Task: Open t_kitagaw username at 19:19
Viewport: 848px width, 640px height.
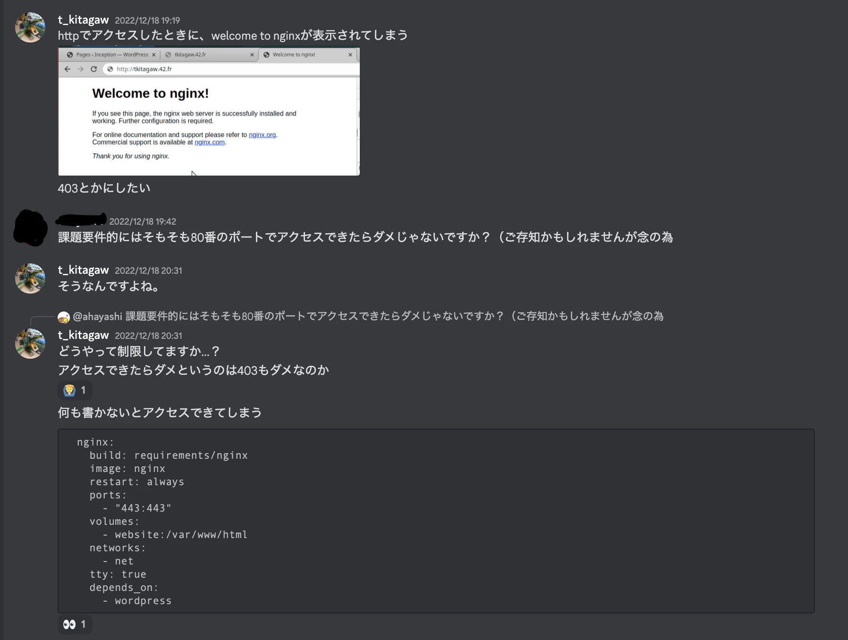Action: [83, 20]
